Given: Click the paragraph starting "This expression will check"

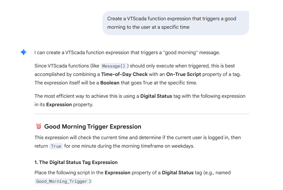Looking at the screenshot, I should [x=138, y=142].
